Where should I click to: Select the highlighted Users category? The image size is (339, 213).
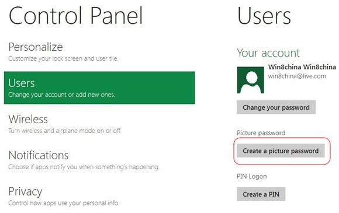99,88
